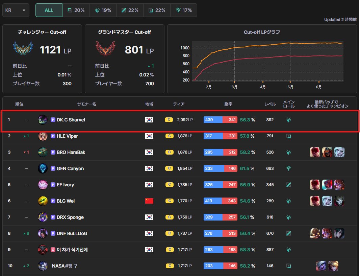
Task: Click the Grandmaster emblem icon
Action: [x=105, y=48]
